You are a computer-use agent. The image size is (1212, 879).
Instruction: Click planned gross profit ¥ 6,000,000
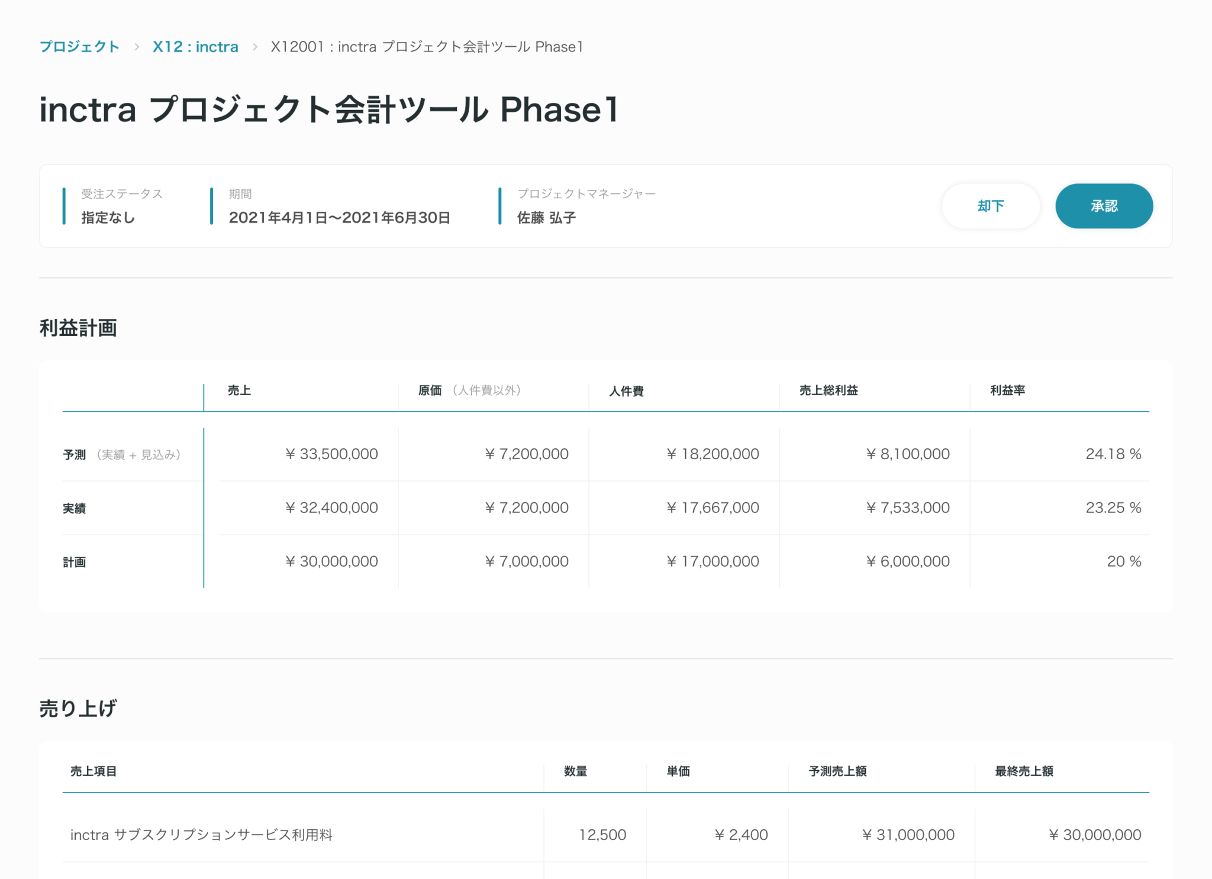coord(908,561)
